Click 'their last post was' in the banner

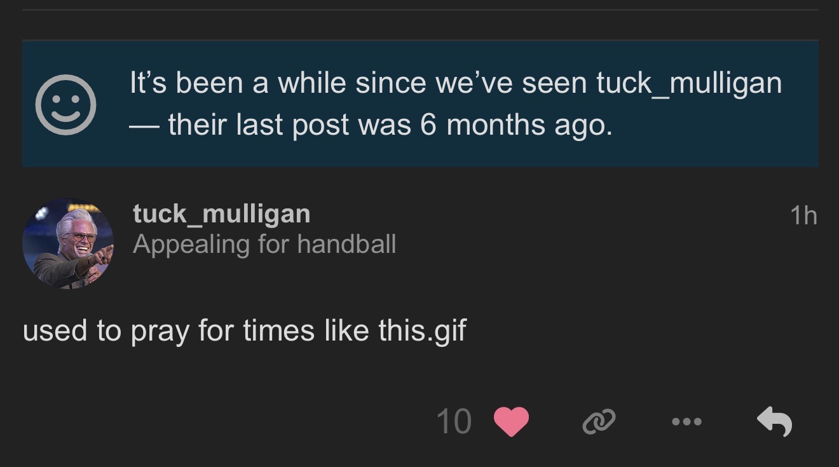[x=290, y=125]
